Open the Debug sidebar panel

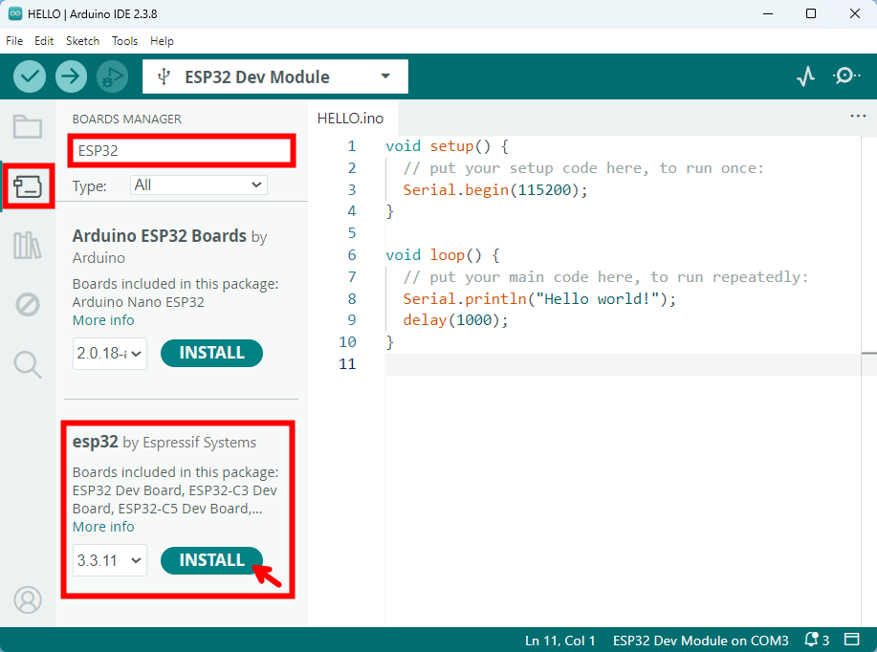pos(28,305)
